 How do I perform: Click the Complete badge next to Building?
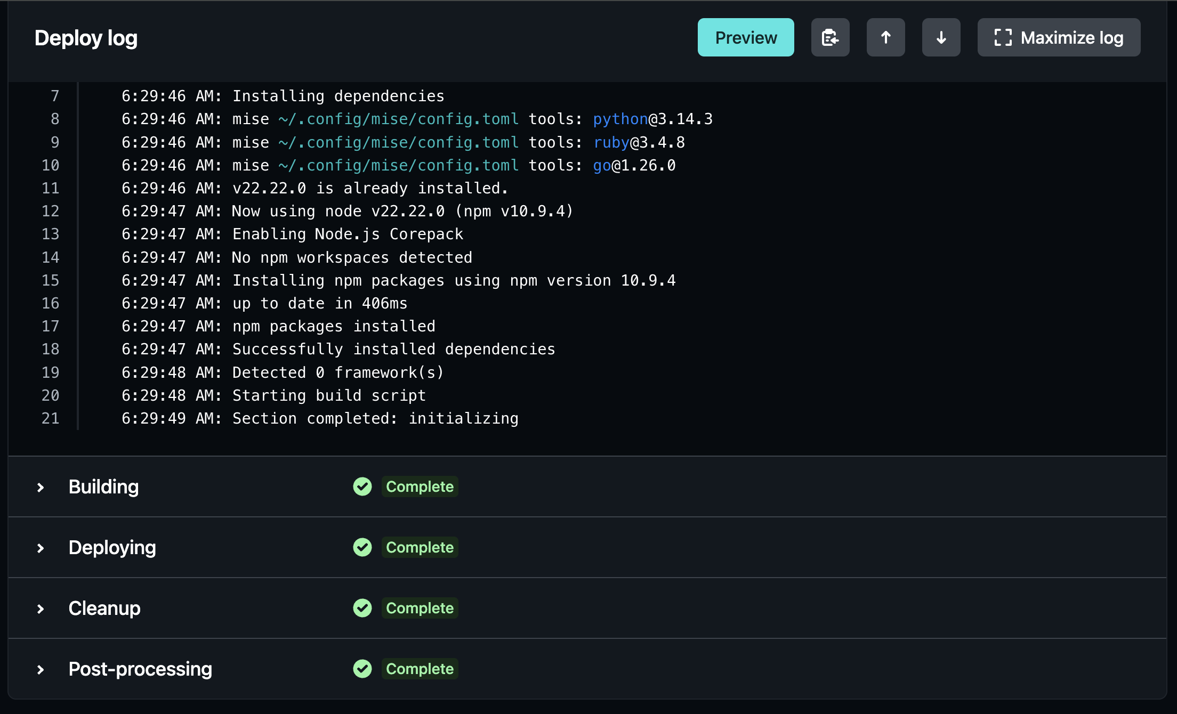[x=420, y=486]
